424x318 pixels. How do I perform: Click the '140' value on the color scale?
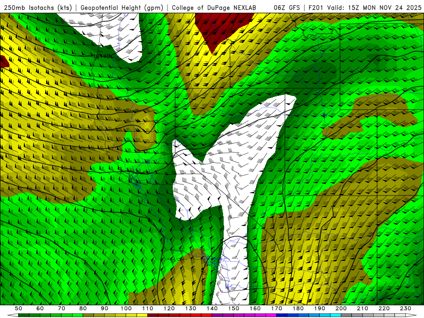[x=212, y=308]
